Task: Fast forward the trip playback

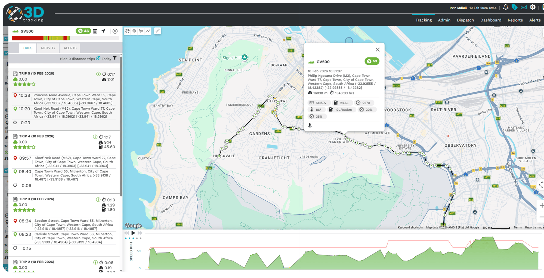Action: coord(140,233)
